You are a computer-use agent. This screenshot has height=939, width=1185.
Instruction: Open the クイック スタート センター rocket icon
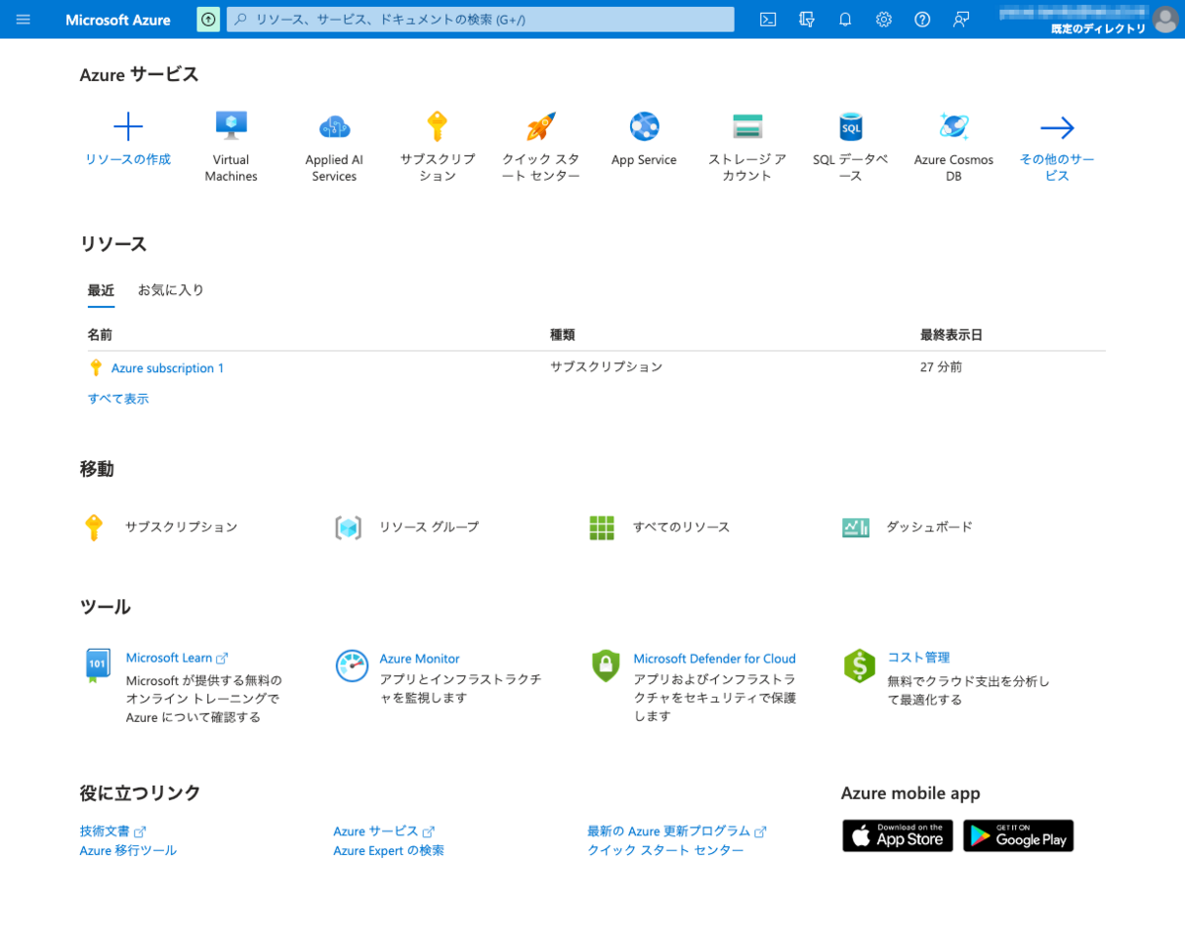(x=540, y=126)
